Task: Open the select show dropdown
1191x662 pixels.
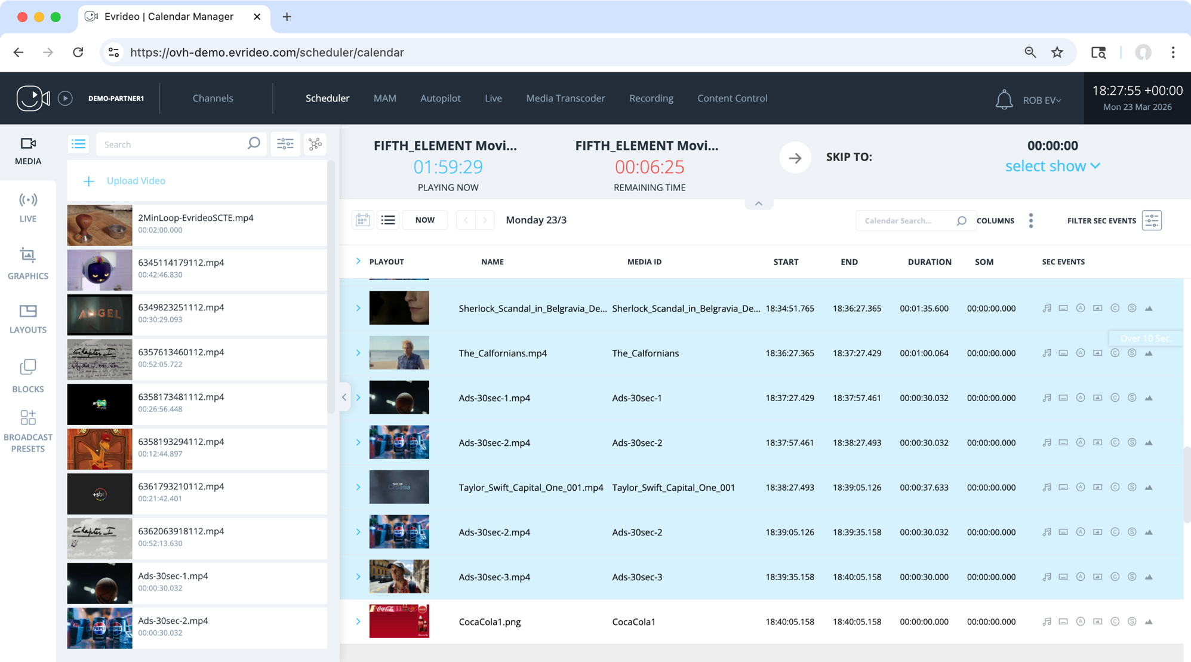Action: (1052, 166)
